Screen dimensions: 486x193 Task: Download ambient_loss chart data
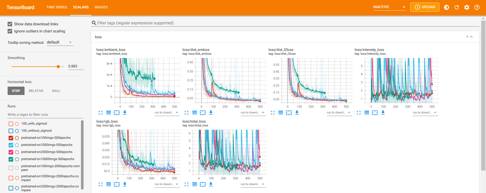[125, 113]
